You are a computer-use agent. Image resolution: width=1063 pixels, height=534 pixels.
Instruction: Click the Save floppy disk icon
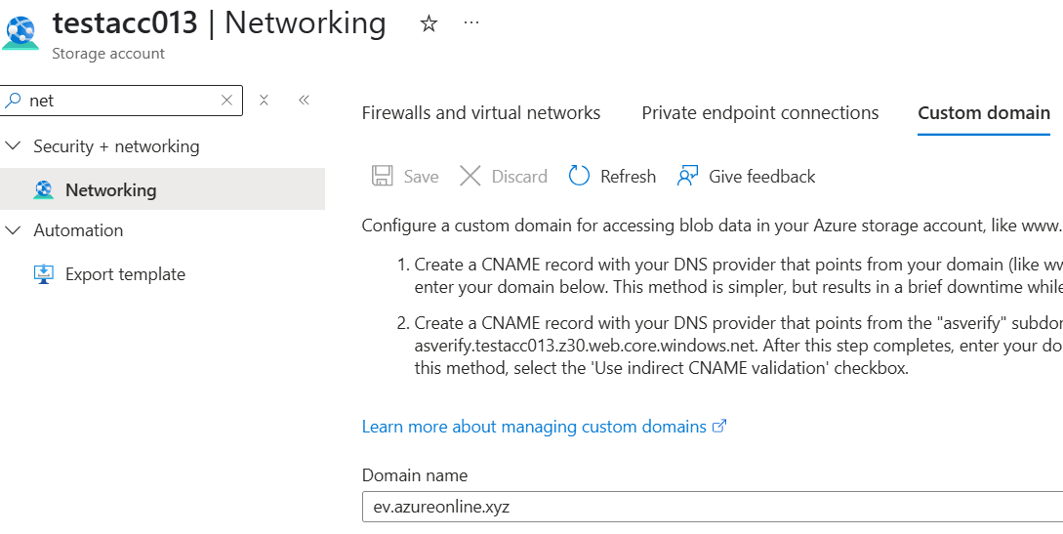tap(383, 176)
